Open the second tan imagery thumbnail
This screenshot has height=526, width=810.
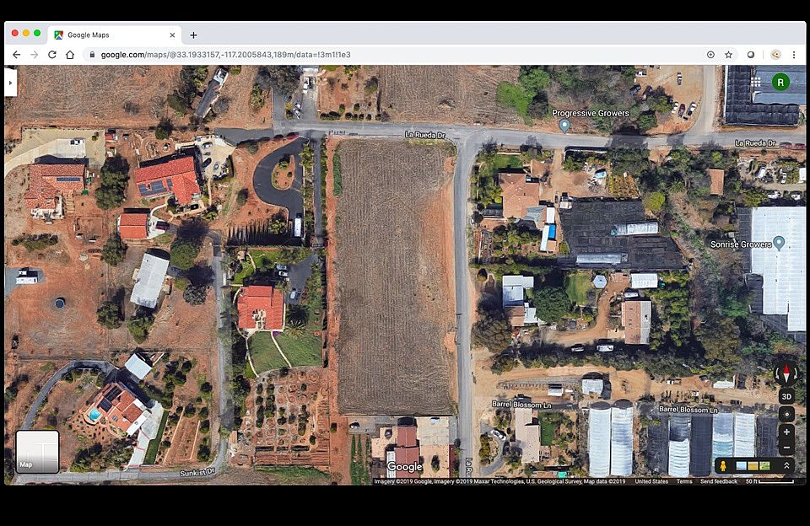point(753,466)
